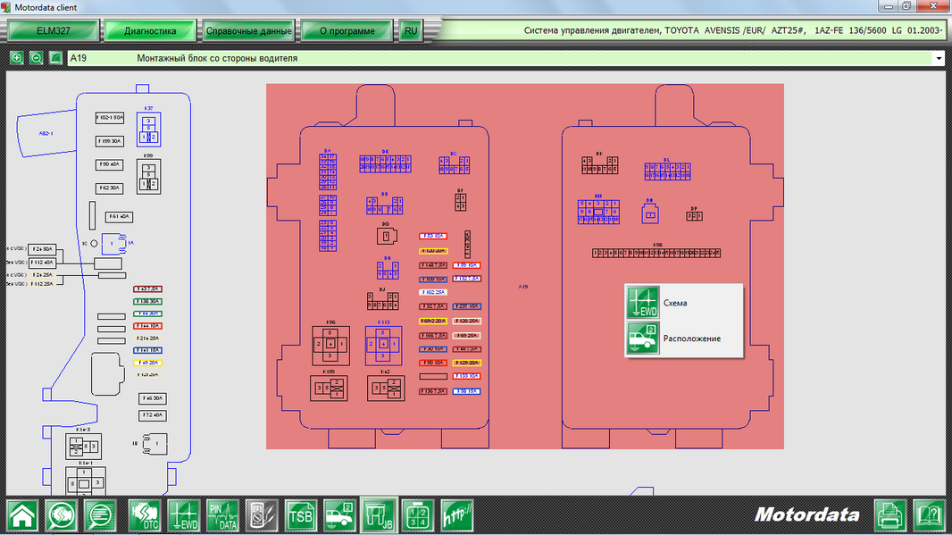Zoom in with the plus magnifier
Viewport: 952px width, 535px height.
(16, 58)
